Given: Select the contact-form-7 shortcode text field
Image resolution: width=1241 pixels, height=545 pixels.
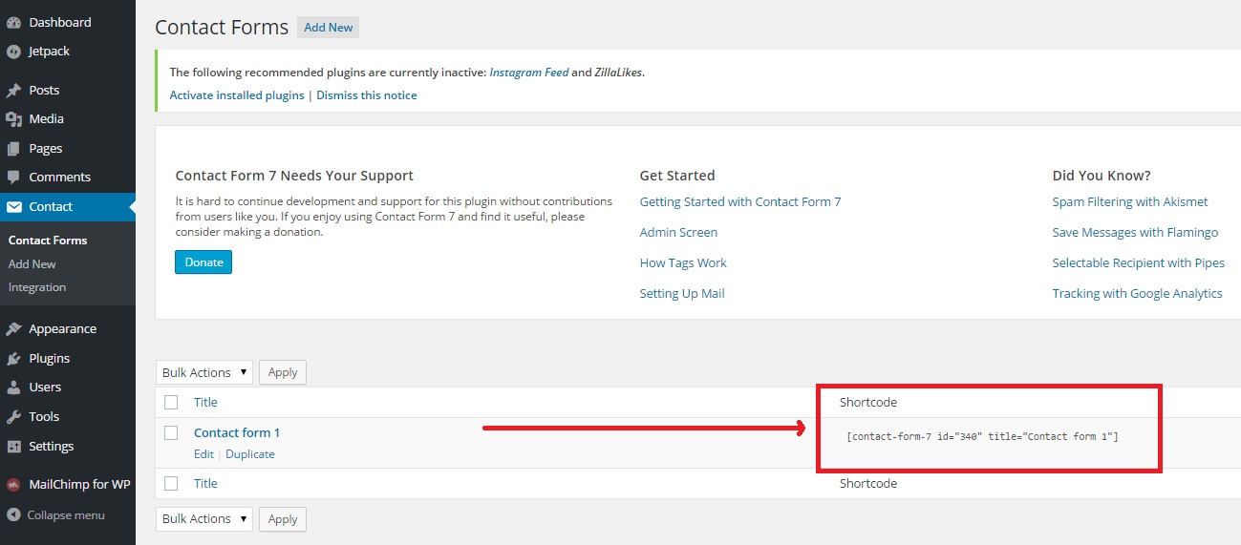Looking at the screenshot, I should point(982,436).
